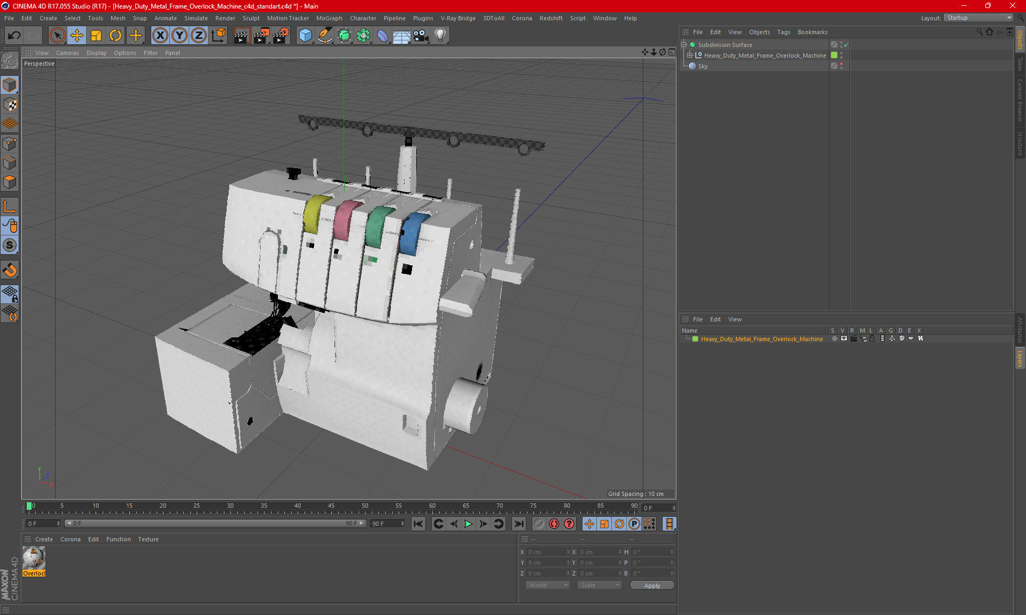Open the World coordinate dropdown
Viewport: 1026px width, 615px height.
[548, 585]
